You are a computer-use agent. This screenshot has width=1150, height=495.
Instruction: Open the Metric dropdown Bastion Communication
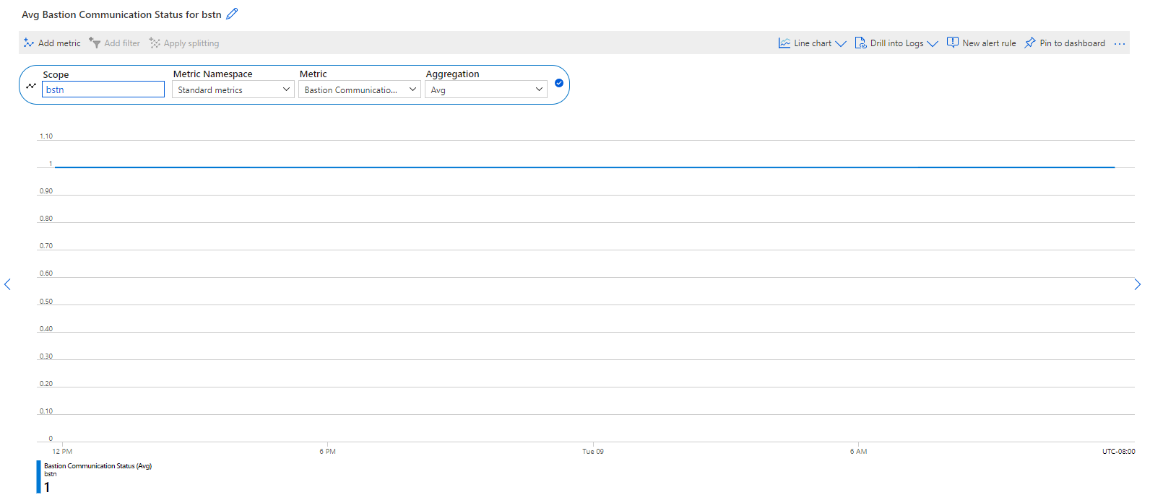tap(360, 89)
